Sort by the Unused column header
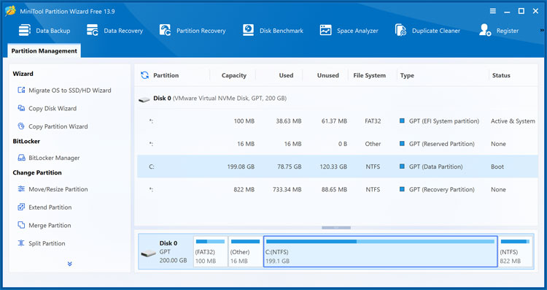This screenshot has height=290, width=547. click(x=328, y=75)
